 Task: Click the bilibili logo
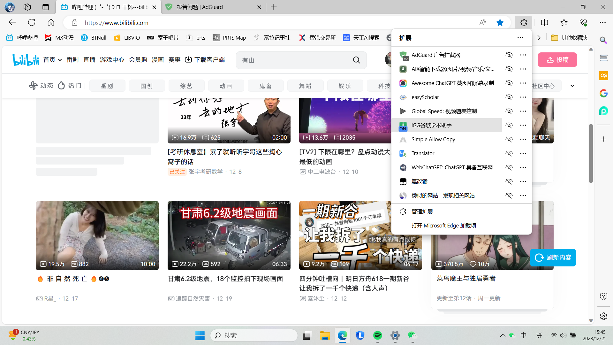(25, 59)
